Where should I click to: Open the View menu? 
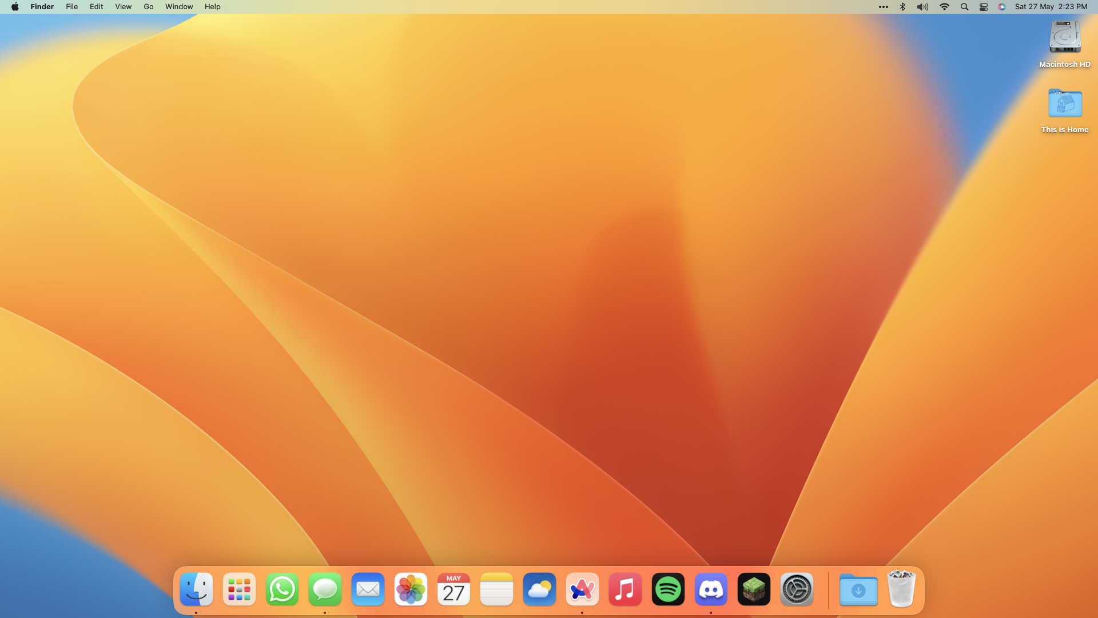click(x=124, y=7)
